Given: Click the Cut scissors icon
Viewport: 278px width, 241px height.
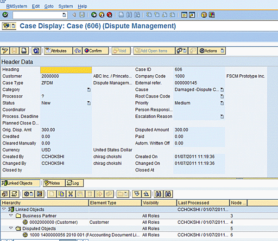Looking at the screenshot, I should click(70, 193).
